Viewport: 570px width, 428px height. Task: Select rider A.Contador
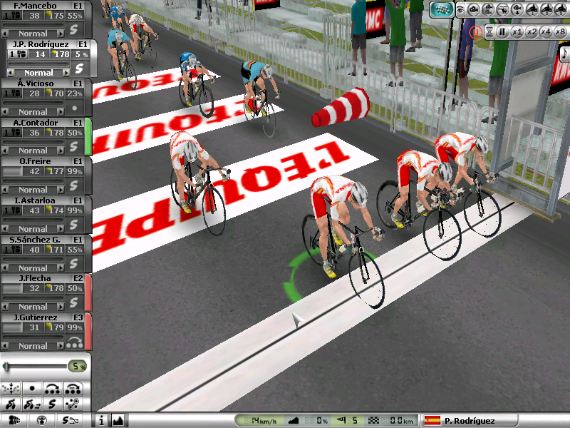pyautogui.click(x=36, y=122)
